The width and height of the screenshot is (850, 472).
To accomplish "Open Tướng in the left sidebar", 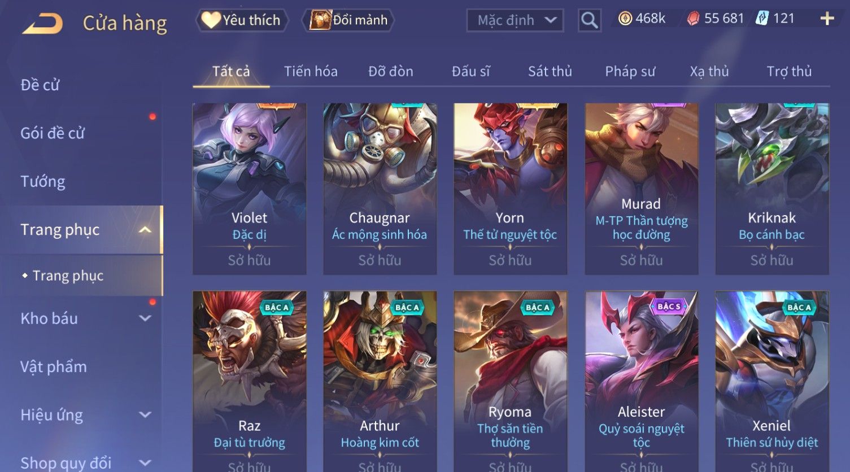I will tap(43, 182).
